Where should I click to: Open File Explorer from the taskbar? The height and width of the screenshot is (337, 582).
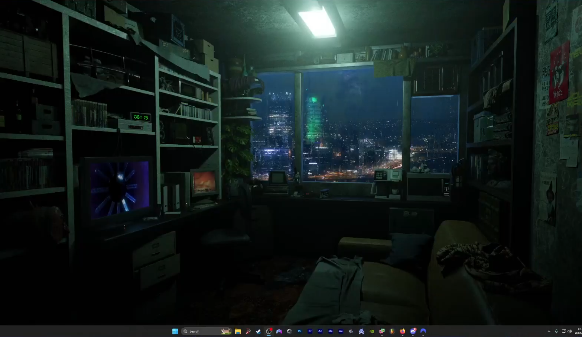[238, 331]
